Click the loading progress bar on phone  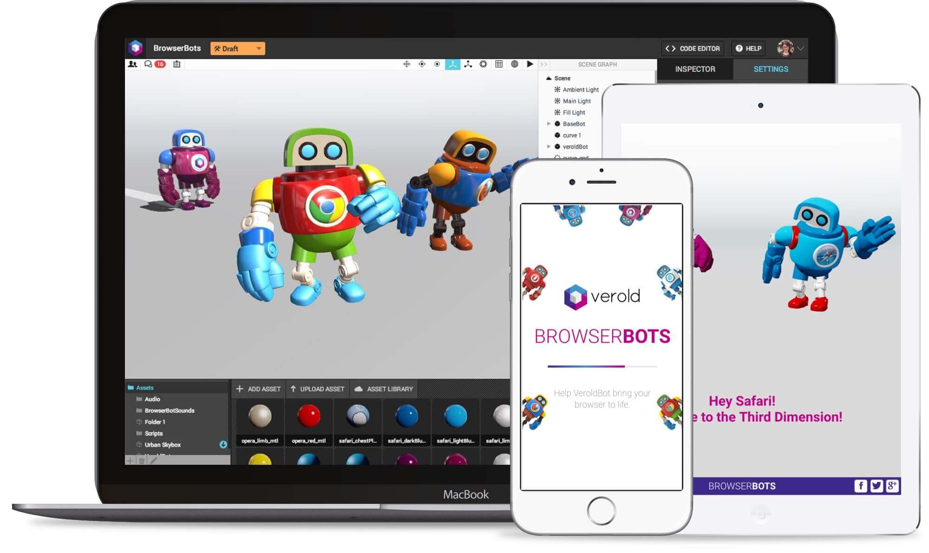[602, 366]
